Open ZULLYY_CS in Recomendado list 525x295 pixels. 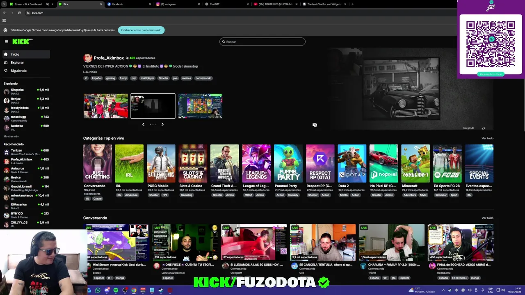tap(26, 224)
